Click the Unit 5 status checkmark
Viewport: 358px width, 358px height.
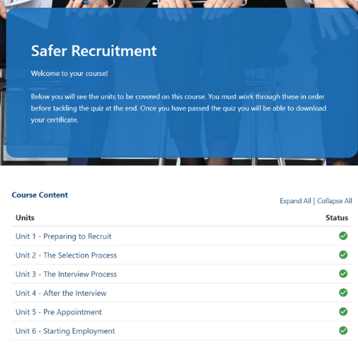pyautogui.click(x=343, y=311)
